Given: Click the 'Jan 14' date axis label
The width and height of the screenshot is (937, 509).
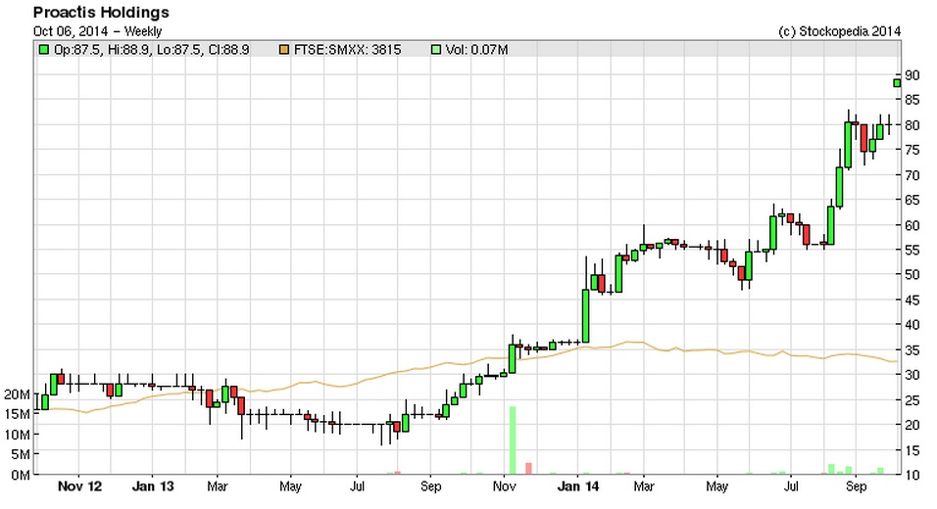Looking at the screenshot, I should pyautogui.click(x=577, y=486).
